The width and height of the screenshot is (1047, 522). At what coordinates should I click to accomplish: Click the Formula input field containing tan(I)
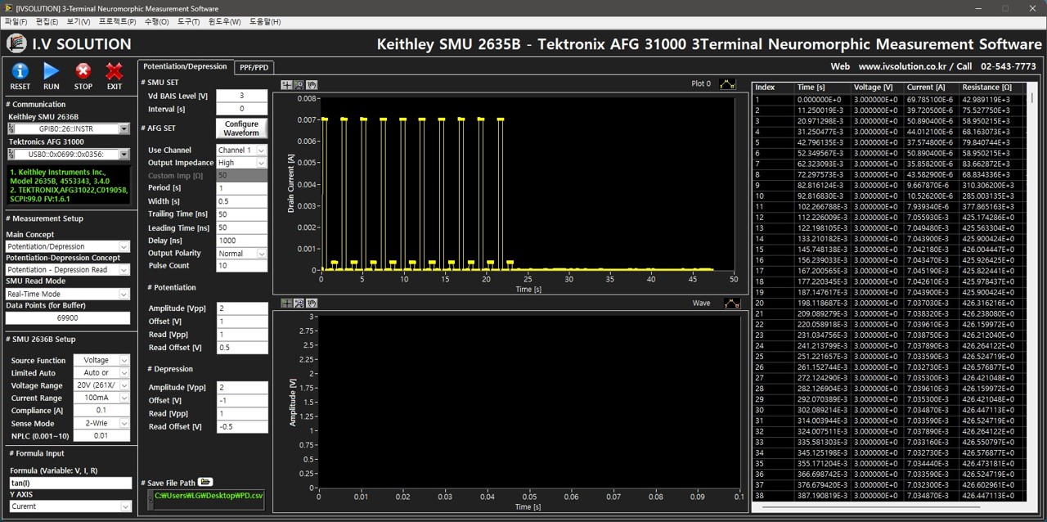[70, 484]
